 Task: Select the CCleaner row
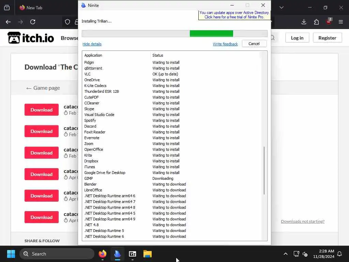[x=172, y=103]
